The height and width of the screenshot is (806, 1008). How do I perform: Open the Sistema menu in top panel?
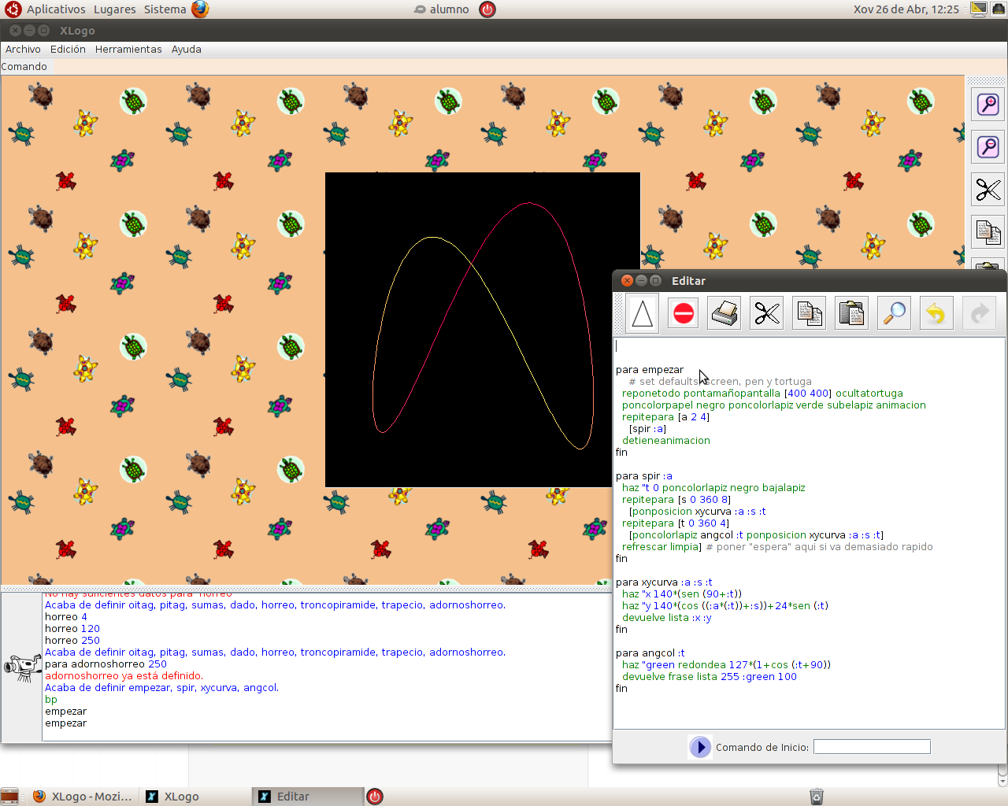[x=165, y=9]
